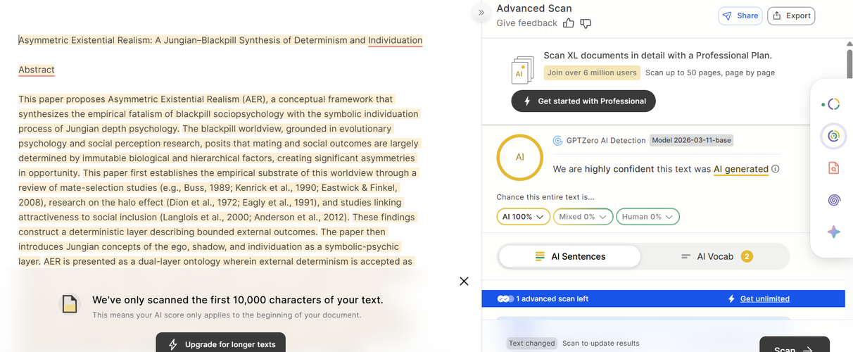
Task: Click the Advanced Scan heading
Action: 534,8
